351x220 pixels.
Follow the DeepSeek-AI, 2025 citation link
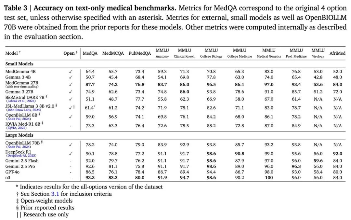pos(21,156)
